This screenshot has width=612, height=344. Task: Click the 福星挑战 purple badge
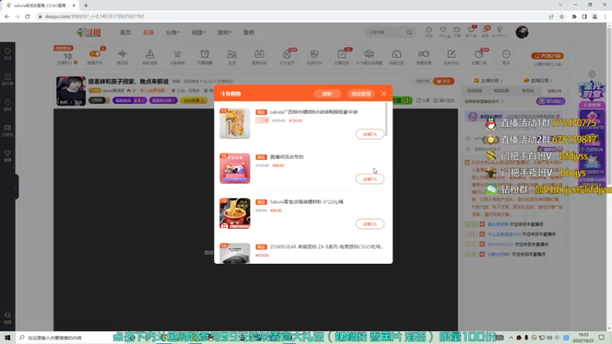(x=129, y=100)
